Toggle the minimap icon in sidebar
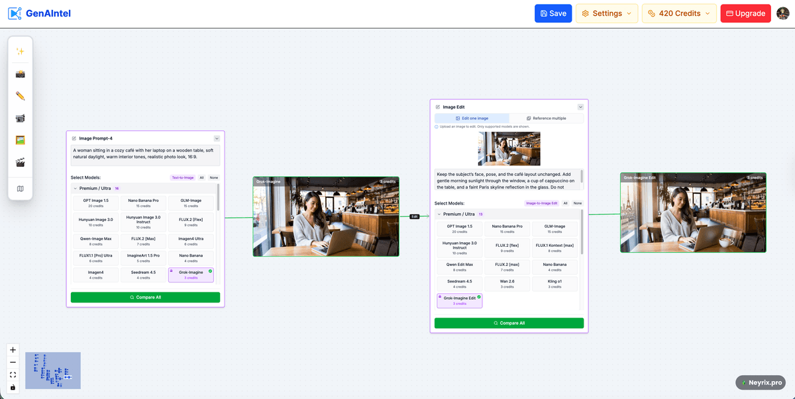The height and width of the screenshot is (399, 795). (20, 189)
